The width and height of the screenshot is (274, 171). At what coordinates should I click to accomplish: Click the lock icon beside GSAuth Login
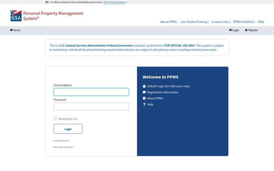point(144,86)
